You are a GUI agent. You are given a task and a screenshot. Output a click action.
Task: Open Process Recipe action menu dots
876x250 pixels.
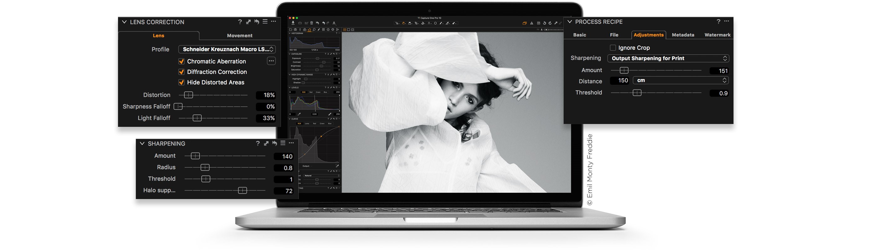(x=727, y=21)
